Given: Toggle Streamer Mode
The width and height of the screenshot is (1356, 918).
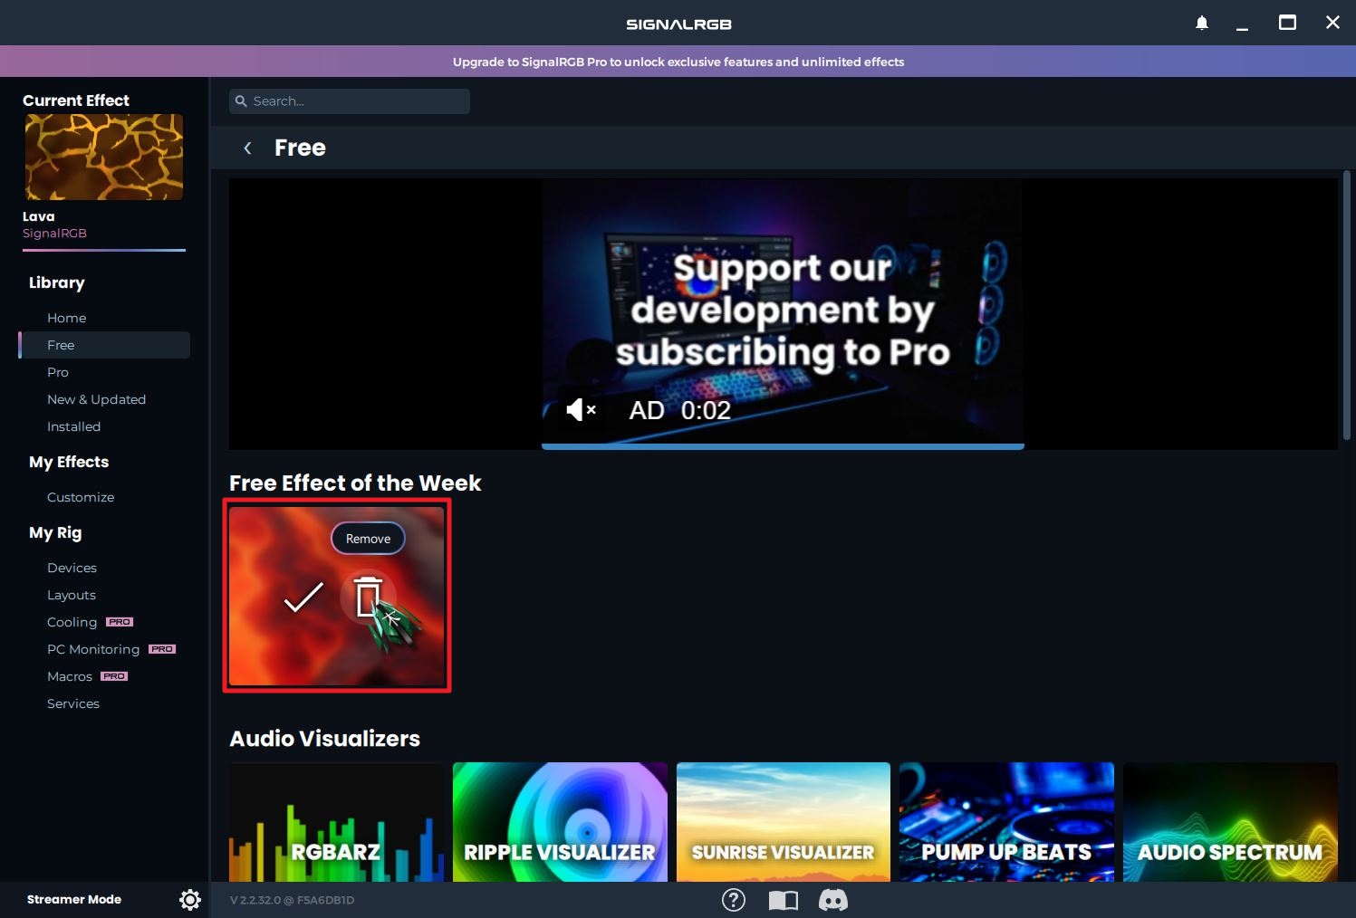Looking at the screenshot, I should (74, 899).
